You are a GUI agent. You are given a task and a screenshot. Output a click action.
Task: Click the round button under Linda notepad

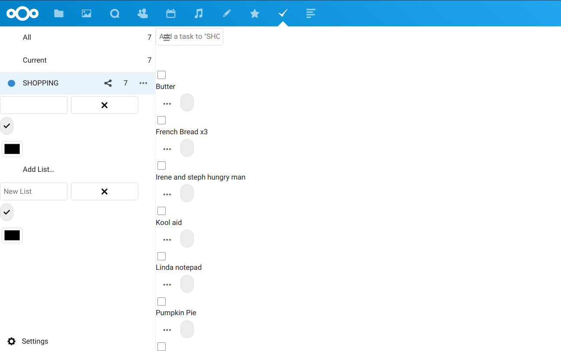187,284
